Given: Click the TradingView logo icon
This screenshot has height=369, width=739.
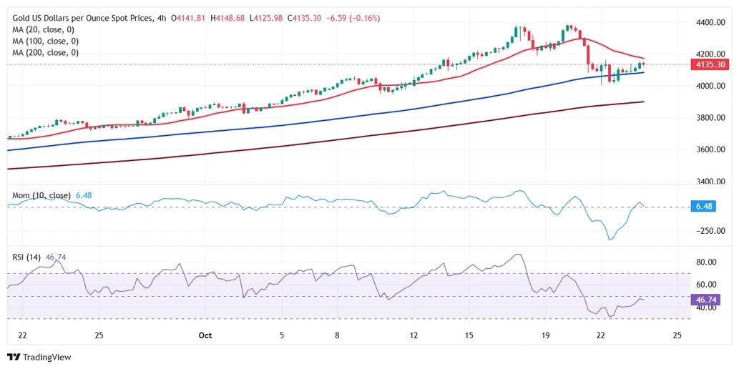Looking at the screenshot, I should tap(14, 357).
